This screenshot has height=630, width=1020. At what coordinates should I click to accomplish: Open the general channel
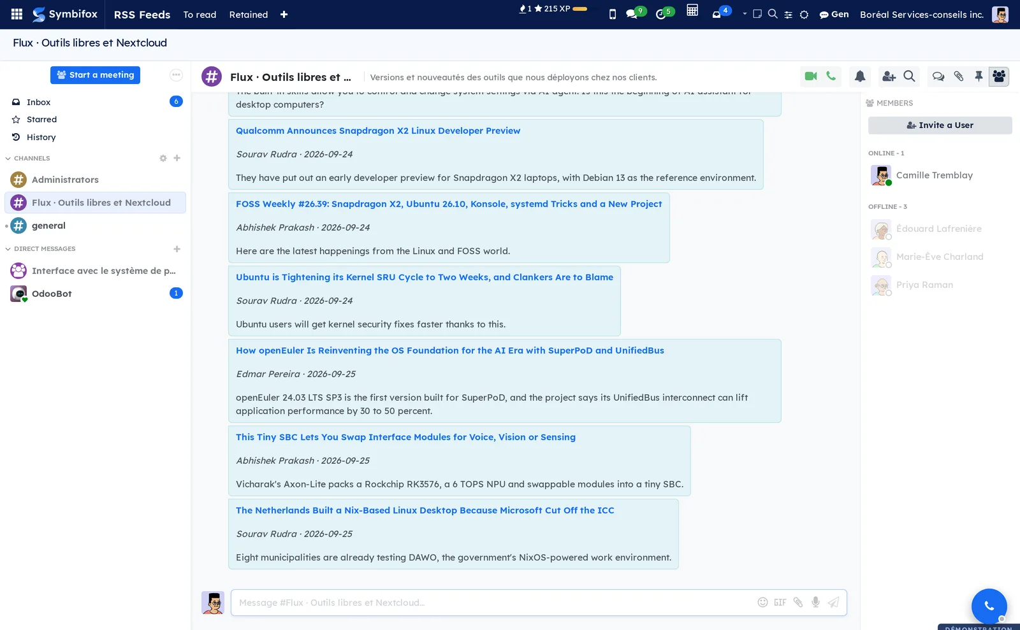coord(96,226)
